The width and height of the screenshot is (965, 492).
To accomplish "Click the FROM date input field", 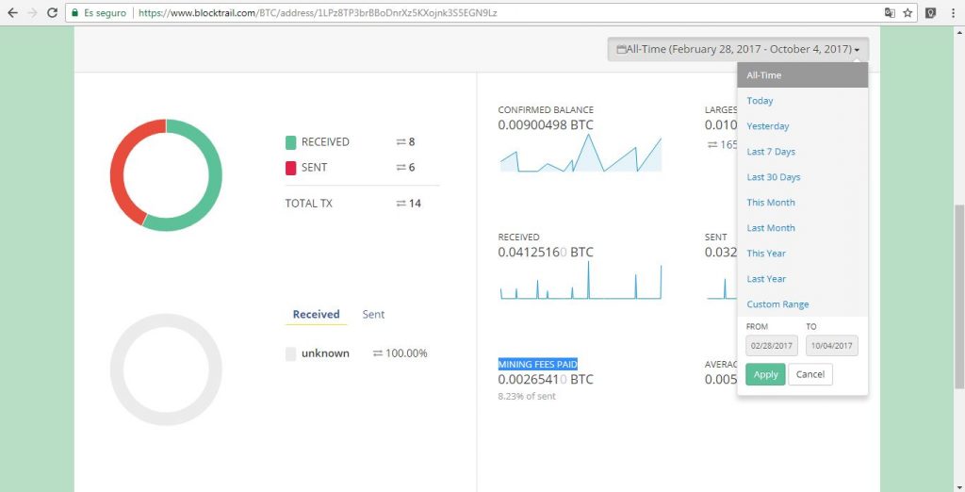I will coord(772,346).
